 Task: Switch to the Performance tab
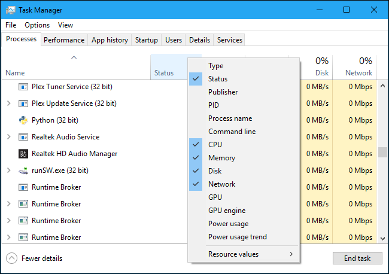pos(64,40)
